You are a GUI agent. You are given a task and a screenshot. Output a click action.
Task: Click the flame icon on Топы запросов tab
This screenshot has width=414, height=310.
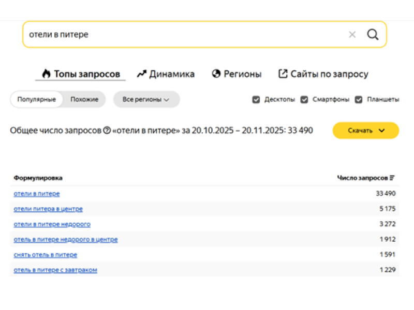click(x=46, y=73)
